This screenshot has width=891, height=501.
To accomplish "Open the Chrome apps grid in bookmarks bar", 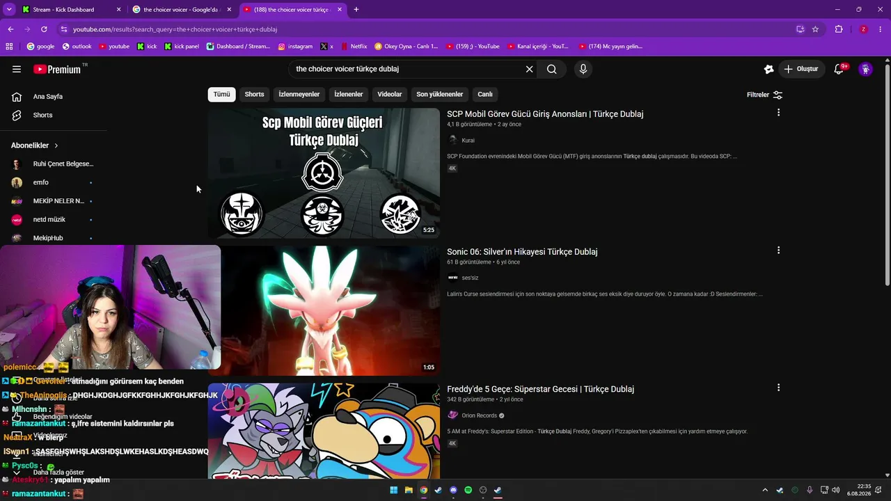I will click(x=9, y=47).
